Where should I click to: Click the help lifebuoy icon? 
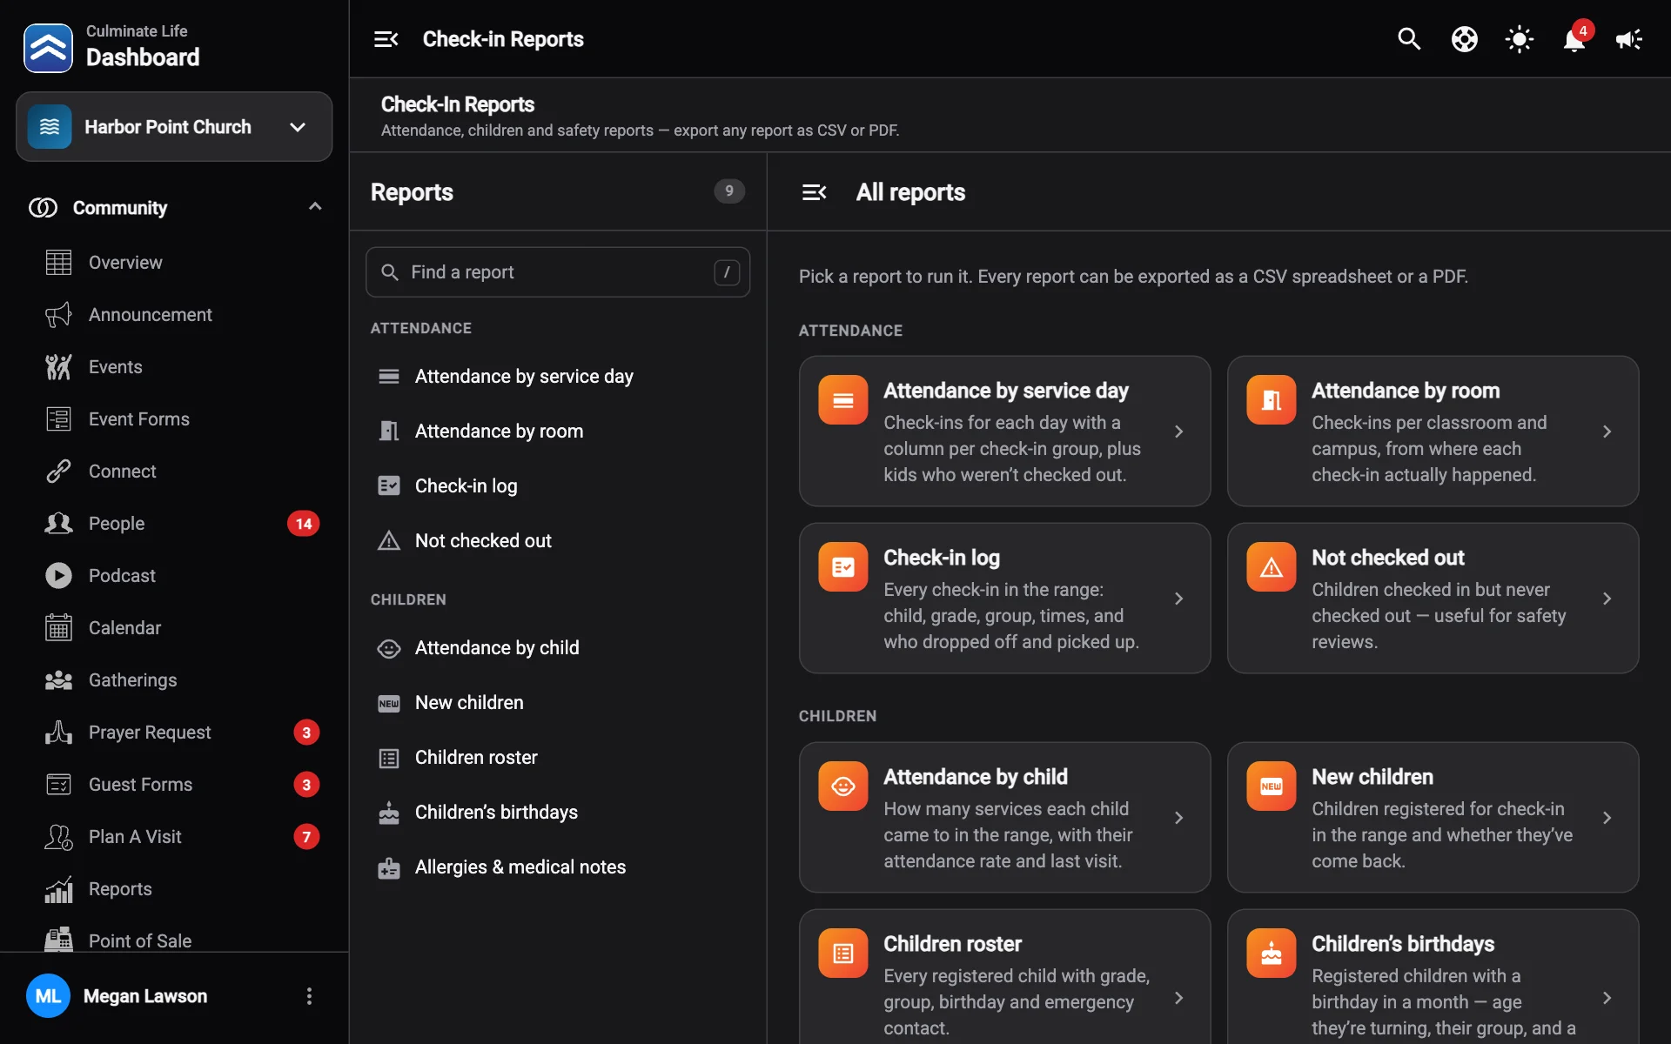click(x=1464, y=39)
